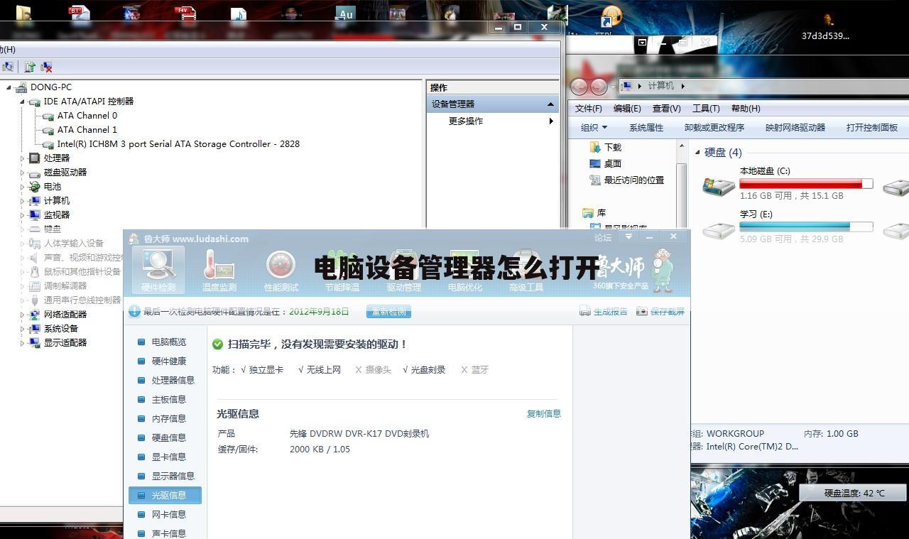The height and width of the screenshot is (539, 909).
Task: Expand the 处理器 tree node
Action: 22,158
